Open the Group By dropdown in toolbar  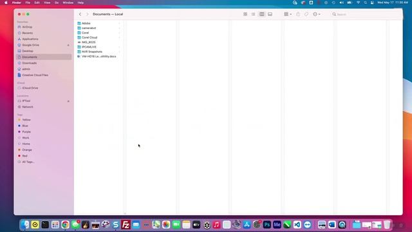288,14
